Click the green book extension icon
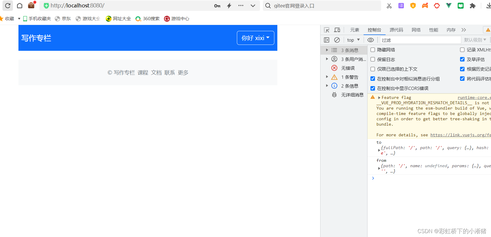491x237 pixels. (x=461, y=6)
